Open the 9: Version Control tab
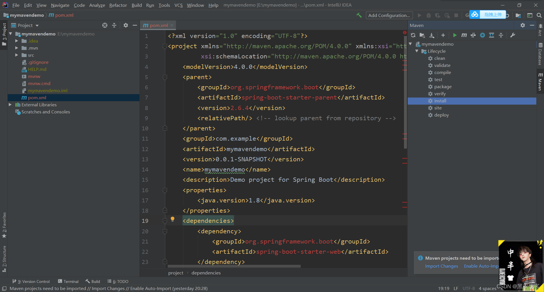This screenshot has width=544, height=292. click(31, 282)
